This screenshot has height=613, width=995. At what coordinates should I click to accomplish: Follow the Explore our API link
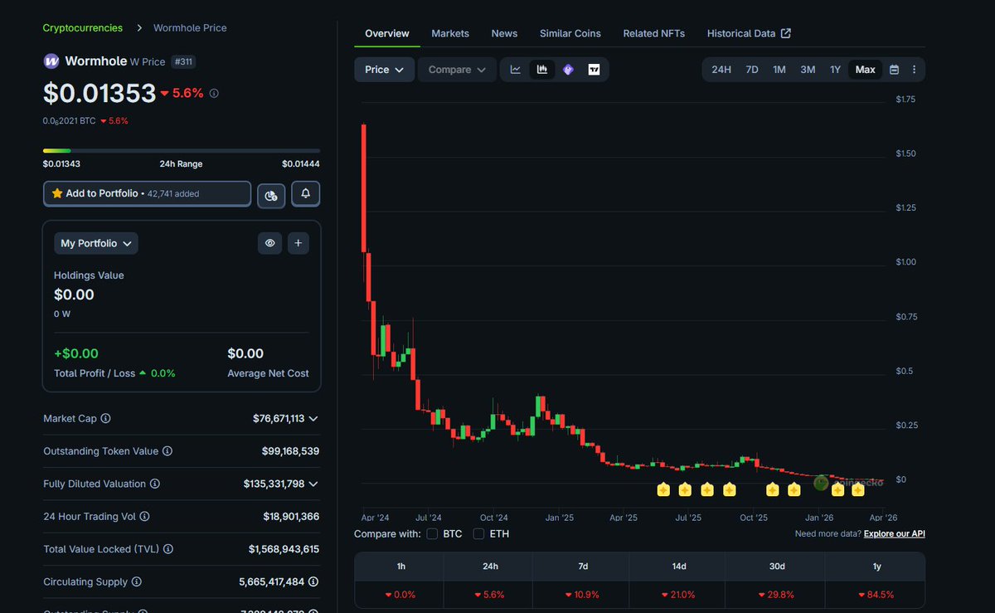point(895,534)
